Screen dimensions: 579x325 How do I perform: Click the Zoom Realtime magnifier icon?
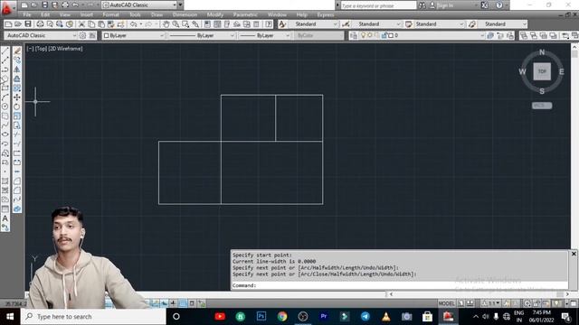click(176, 24)
